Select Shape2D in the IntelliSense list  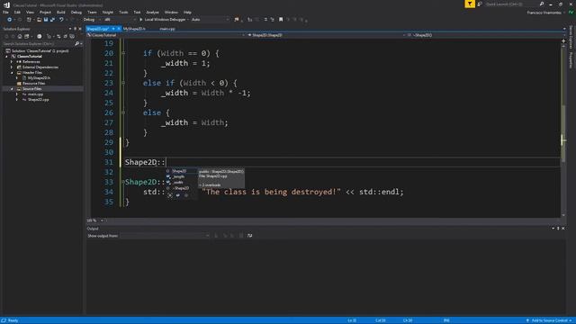[181, 171]
